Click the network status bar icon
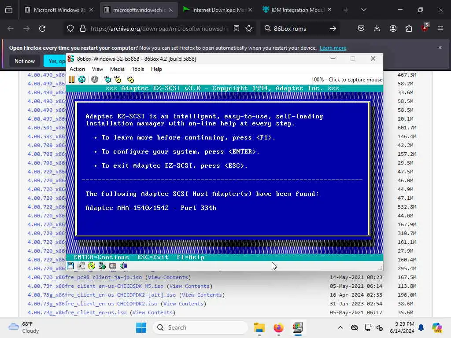Viewport: 451px width, 338px height. pos(102,266)
